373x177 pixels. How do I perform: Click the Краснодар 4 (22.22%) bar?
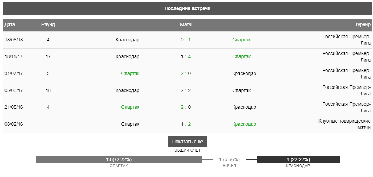(298, 160)
